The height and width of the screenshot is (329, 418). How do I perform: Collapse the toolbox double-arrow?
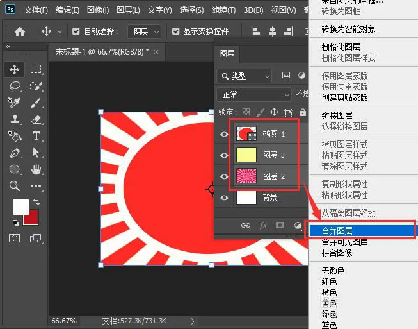click(8, 46)
